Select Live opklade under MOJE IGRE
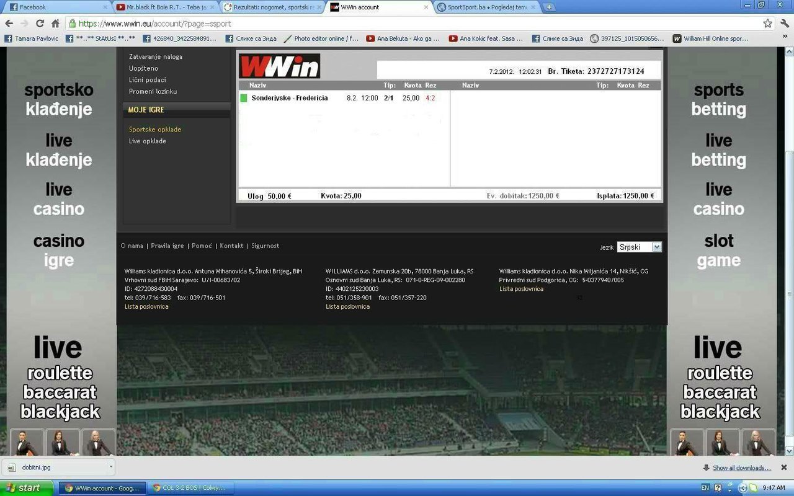 coord(147,141)
